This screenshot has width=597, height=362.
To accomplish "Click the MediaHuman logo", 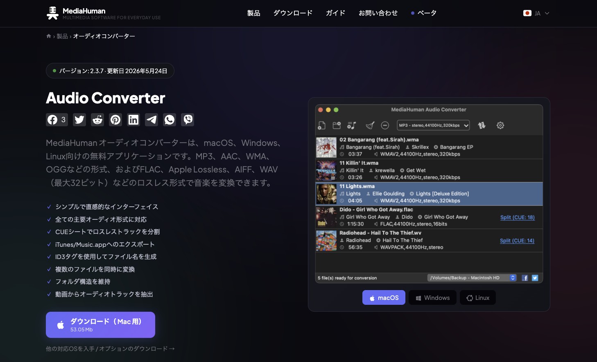I will pos(104,13).
